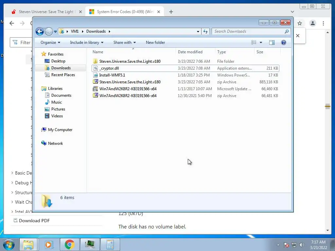335x251 pixels.
Task: Open the address bar history dropdown
Action: 198,32
